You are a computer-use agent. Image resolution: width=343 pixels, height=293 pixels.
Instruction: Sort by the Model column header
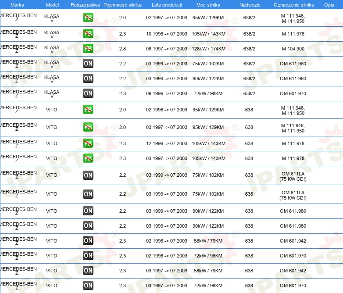pos(52,5)
